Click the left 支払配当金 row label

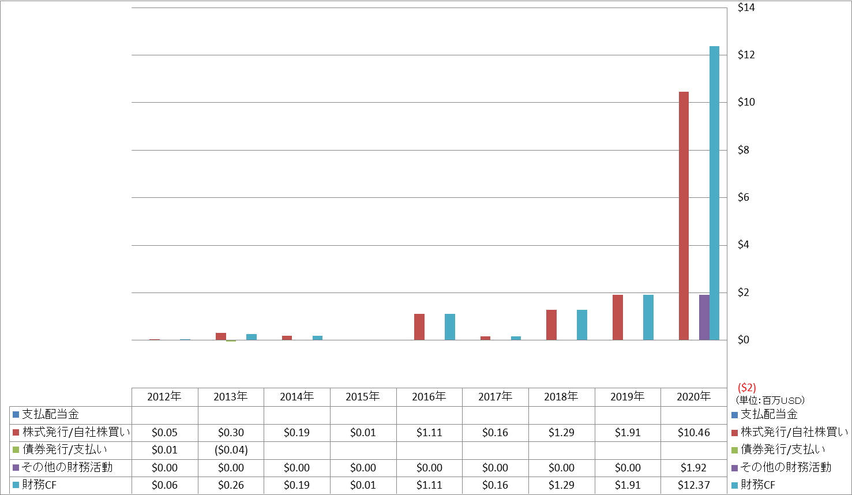[50, 415]
